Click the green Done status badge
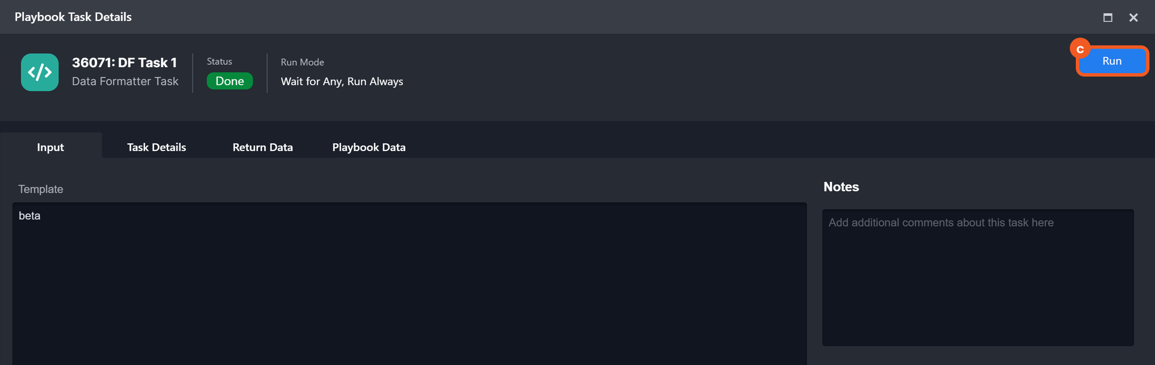 click(229, 81)
